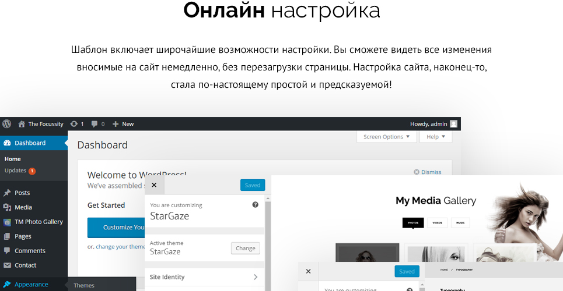
Task: Close the customizer with the X button
Action: (155, 185)
